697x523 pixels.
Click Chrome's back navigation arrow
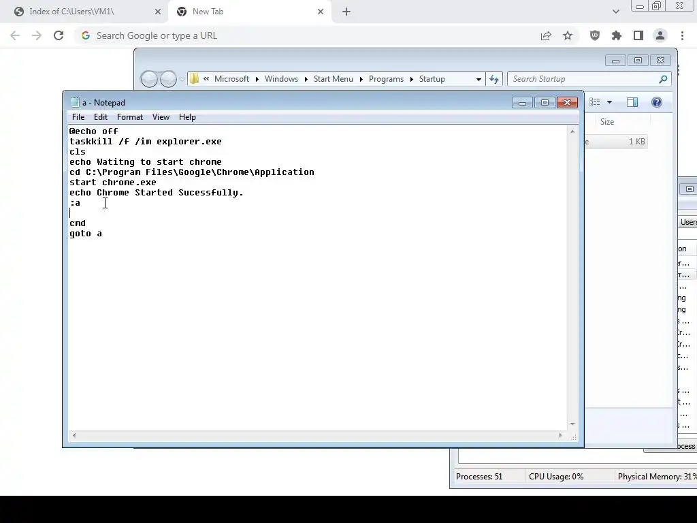click(x=15, y=35)
